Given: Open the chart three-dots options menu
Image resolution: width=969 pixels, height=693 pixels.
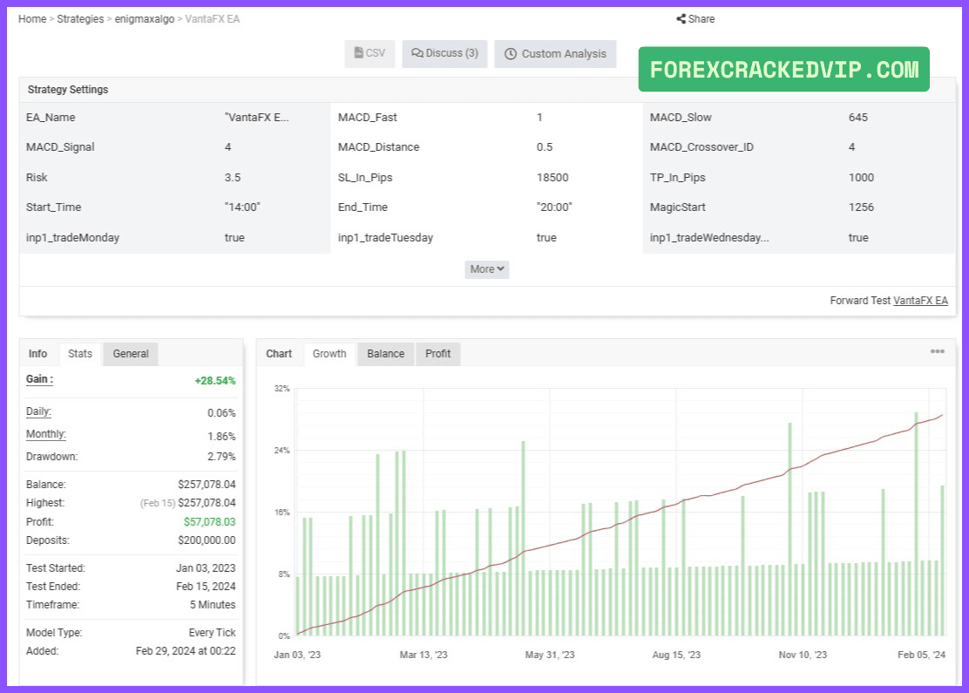Looking at the screenshot, I should [937, 351].
